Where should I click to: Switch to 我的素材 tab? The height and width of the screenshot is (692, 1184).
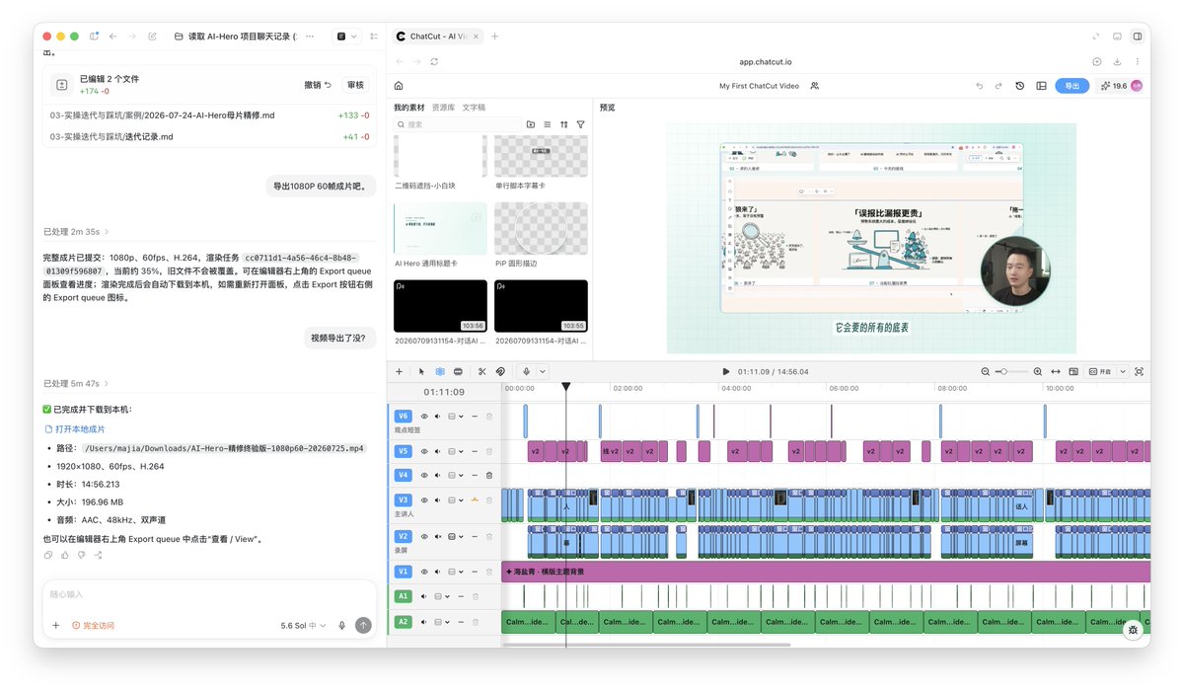408,107
